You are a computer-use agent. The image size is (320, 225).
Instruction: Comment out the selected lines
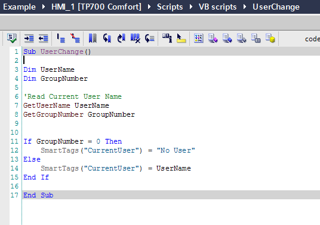tap(61, 38)
